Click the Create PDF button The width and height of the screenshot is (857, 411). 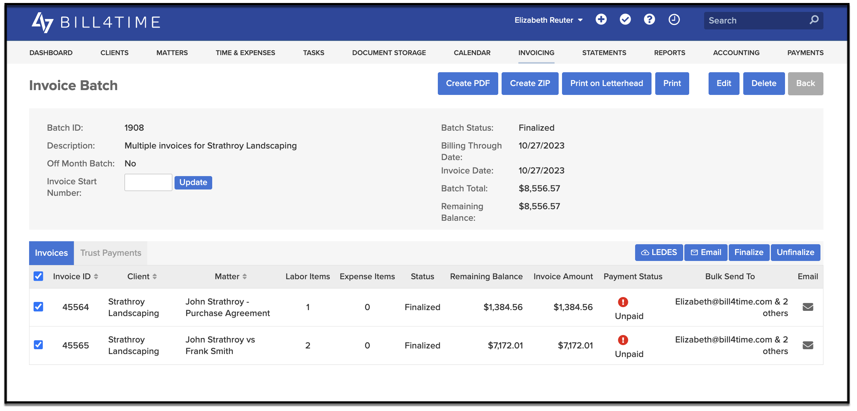point(468,83)
